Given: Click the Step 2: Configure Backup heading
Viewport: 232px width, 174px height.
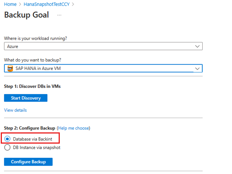Looking at the screenshot, I should [30, 128].
